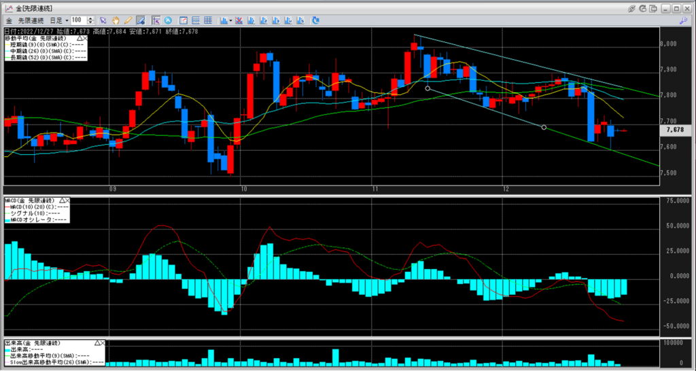The width and height of the screenshot is (696, 371).
Task: Click the 短期線(9) legend entry
Action: 46,45
